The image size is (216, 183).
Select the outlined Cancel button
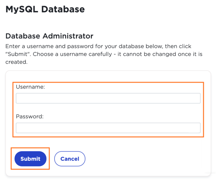70,159
